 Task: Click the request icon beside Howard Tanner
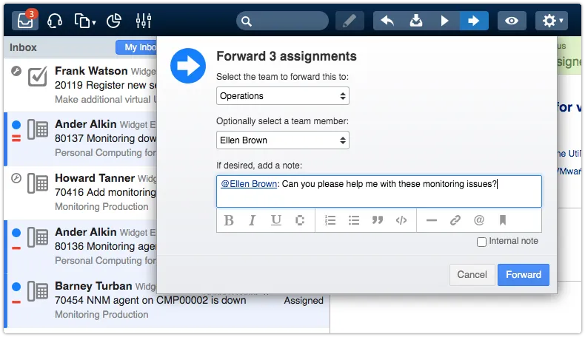tap(38, 183)
